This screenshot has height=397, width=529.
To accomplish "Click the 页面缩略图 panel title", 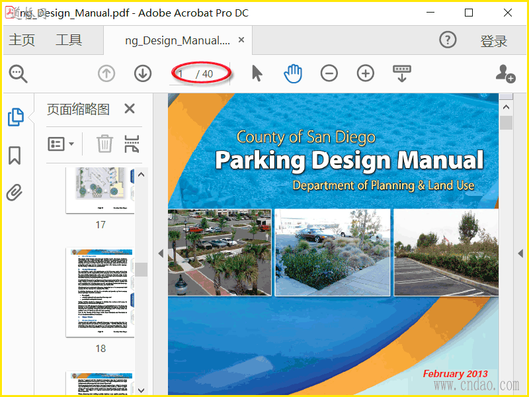I will [78, 109].
